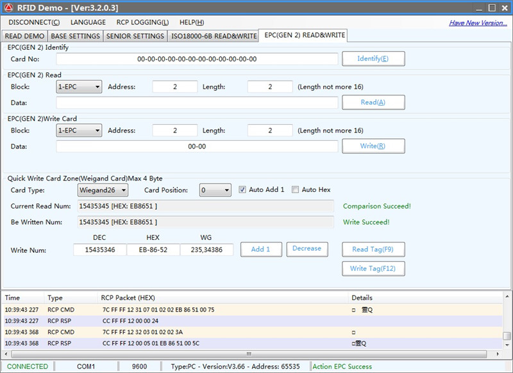Click the Current Read Num field
This screenshot has height=373, width=513.
205,206
